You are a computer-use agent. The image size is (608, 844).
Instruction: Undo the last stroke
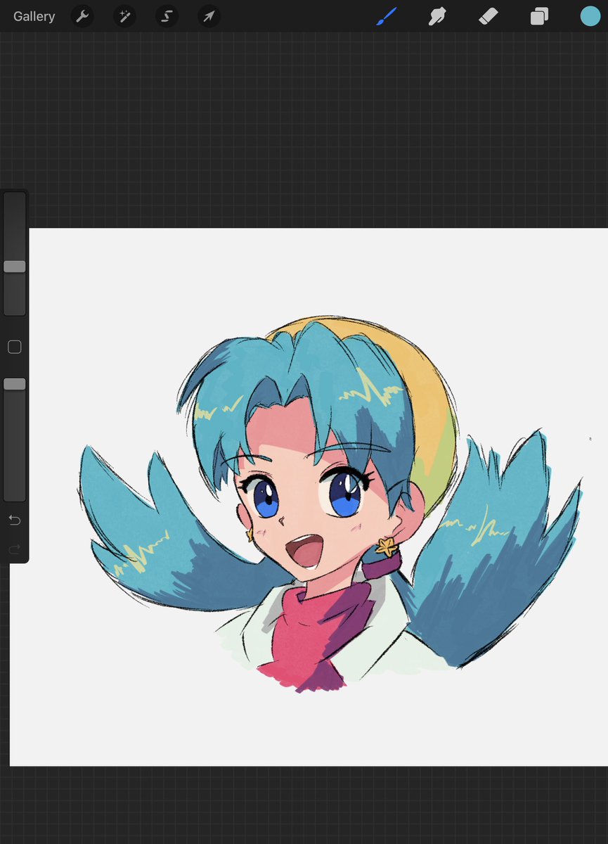click(15, 520)
